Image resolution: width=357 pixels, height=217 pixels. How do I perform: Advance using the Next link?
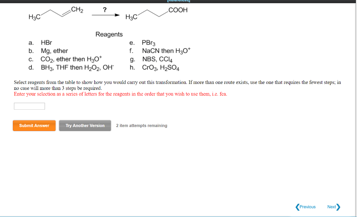(x=332, y=207)
